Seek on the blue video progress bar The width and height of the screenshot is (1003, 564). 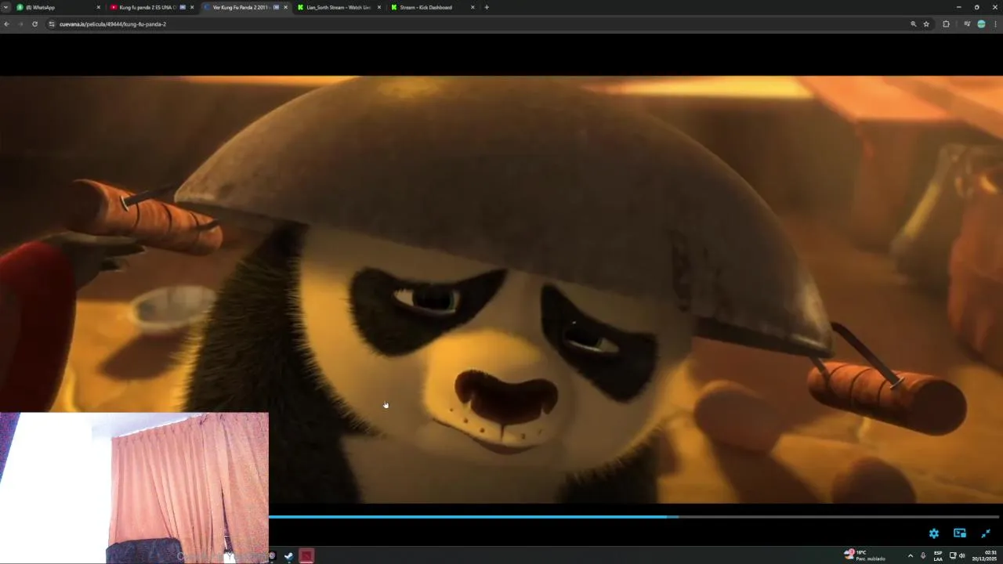pos(633,517)
